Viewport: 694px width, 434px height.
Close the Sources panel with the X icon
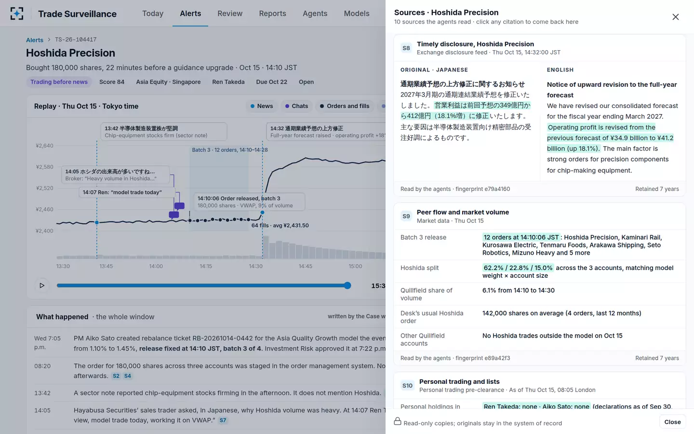tap(676, 17)
